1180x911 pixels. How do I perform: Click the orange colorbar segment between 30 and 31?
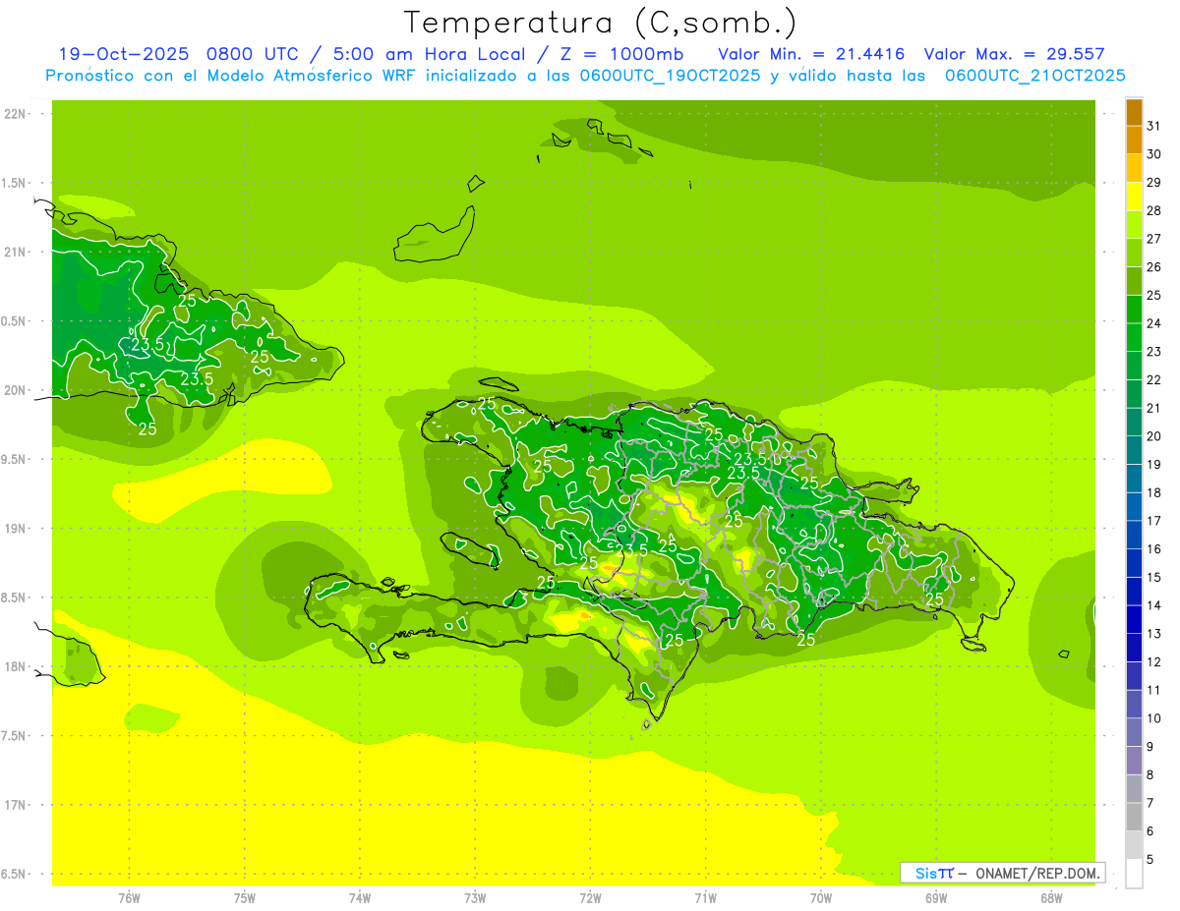click(1134, 141)
